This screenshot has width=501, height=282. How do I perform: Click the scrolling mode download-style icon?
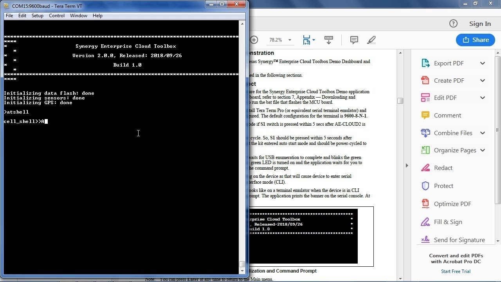pyautogui.click(x=329, y=40)
